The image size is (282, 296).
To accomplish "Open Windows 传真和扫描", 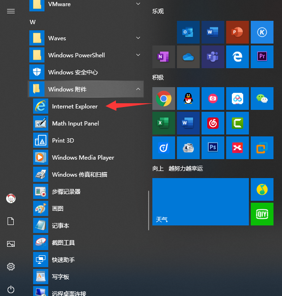I will click(x=88, y=174).
